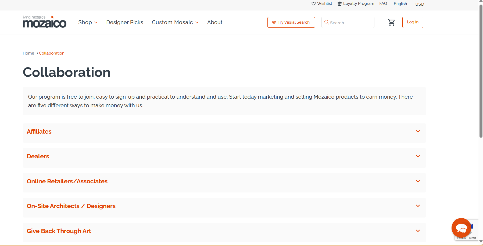Image resolution: width=483 pixels, height=246 pixels.
Task: Open the Shop dropdown menu
Action: click(88, 22)
